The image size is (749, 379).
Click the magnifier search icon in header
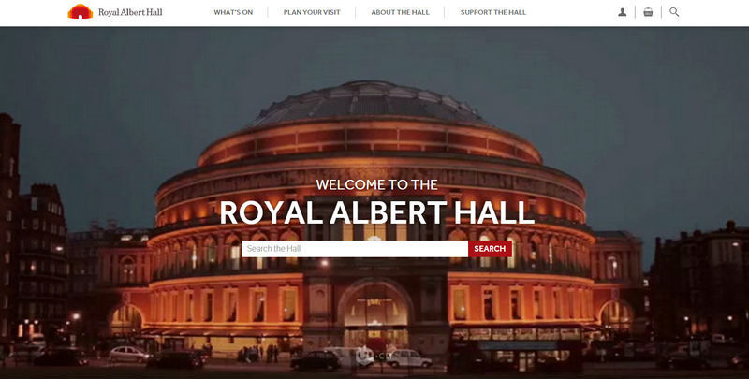tap(674, 12)
